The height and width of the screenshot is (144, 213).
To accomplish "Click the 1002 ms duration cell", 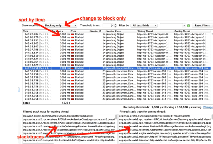I will [65, 34].
